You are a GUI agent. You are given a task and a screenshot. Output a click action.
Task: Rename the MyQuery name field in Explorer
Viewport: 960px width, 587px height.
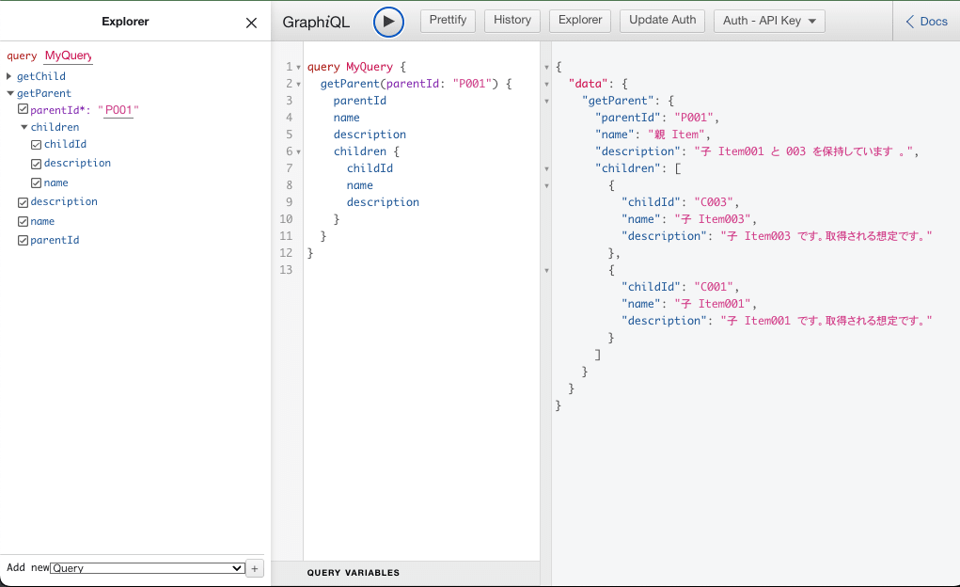coord(68,56)
